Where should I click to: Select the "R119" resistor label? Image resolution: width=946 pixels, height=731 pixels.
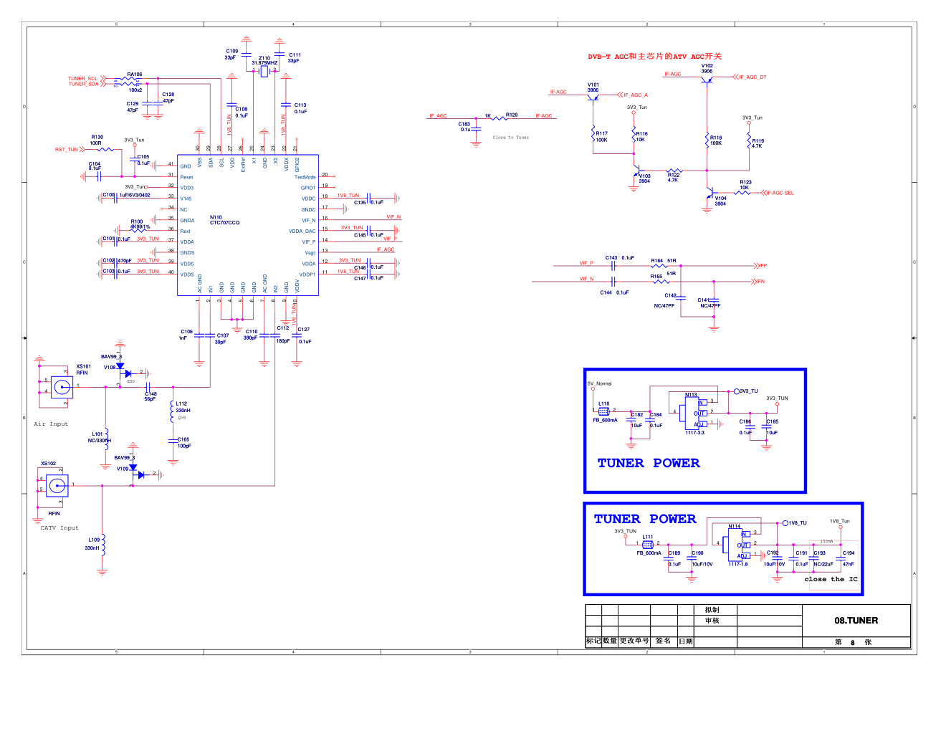click(758, 141)
